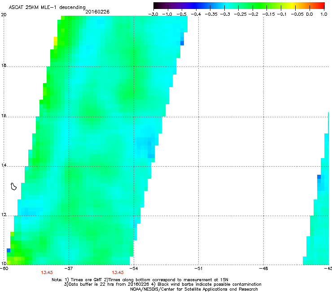Click the '-0.25' colorbar label

pyautogui.click(x=240, y=14)
